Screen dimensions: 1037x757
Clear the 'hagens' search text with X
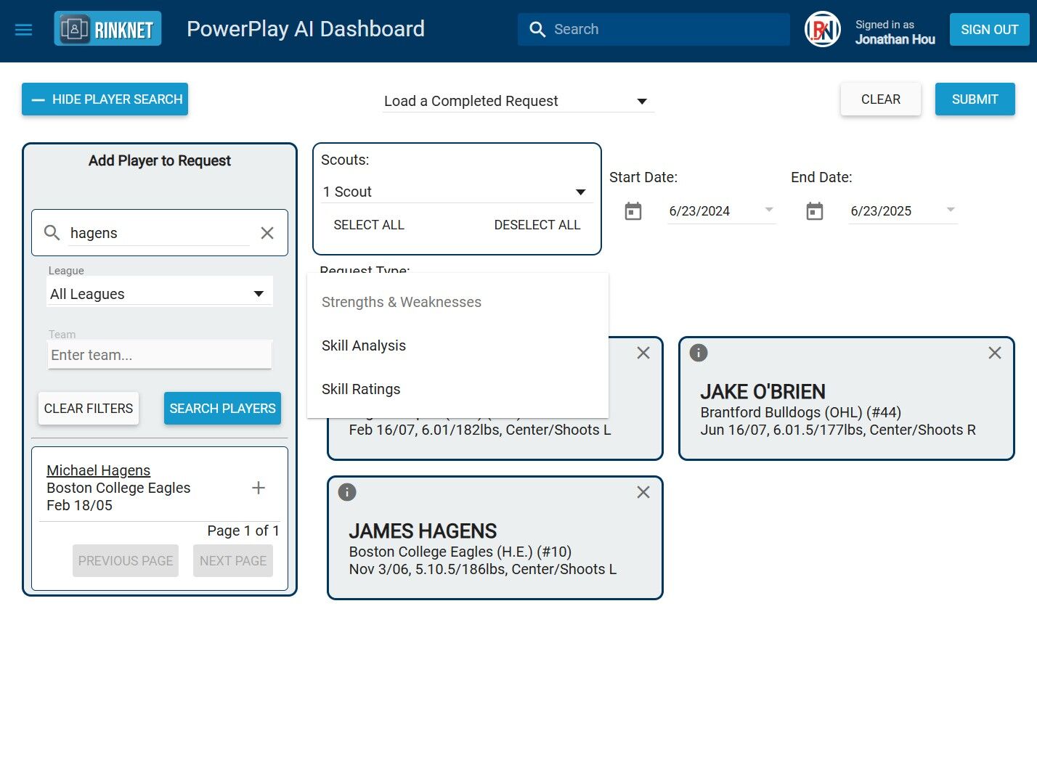[267, 233]
